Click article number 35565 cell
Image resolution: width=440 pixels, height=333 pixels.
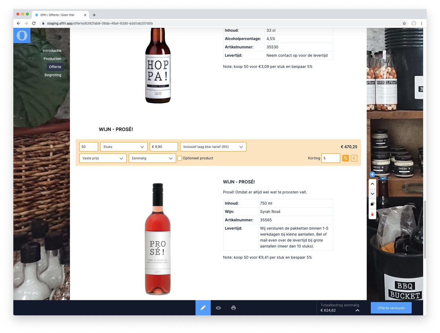pyautogui.click(x=296, y=220)
